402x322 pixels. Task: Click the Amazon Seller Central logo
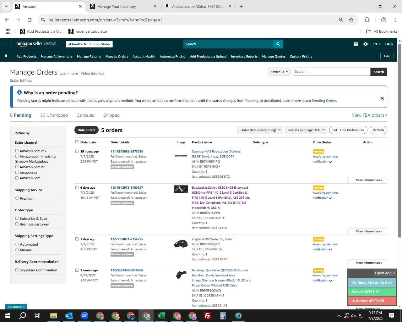coord(36,44)
